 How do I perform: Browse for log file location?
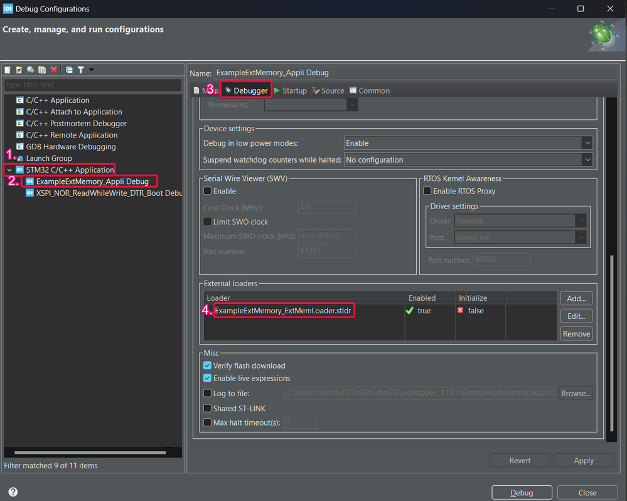[576, 394]
